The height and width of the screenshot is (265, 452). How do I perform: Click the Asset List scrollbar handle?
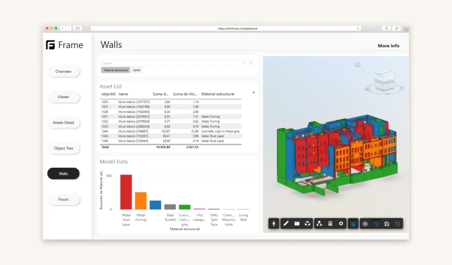click(254, 92)
